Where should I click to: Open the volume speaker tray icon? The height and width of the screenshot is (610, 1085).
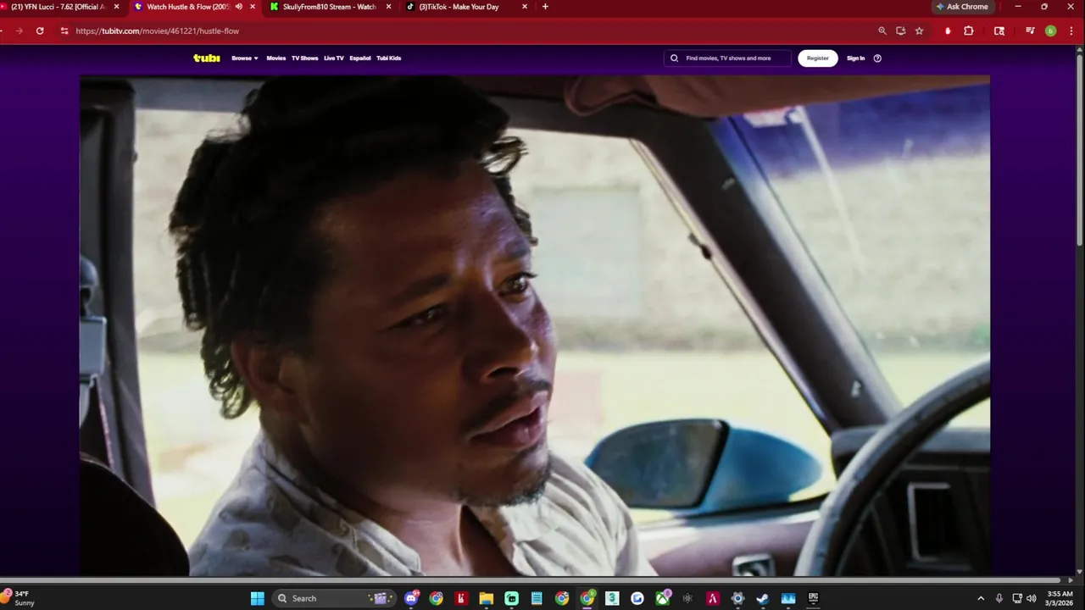(x=1031, y=598)
